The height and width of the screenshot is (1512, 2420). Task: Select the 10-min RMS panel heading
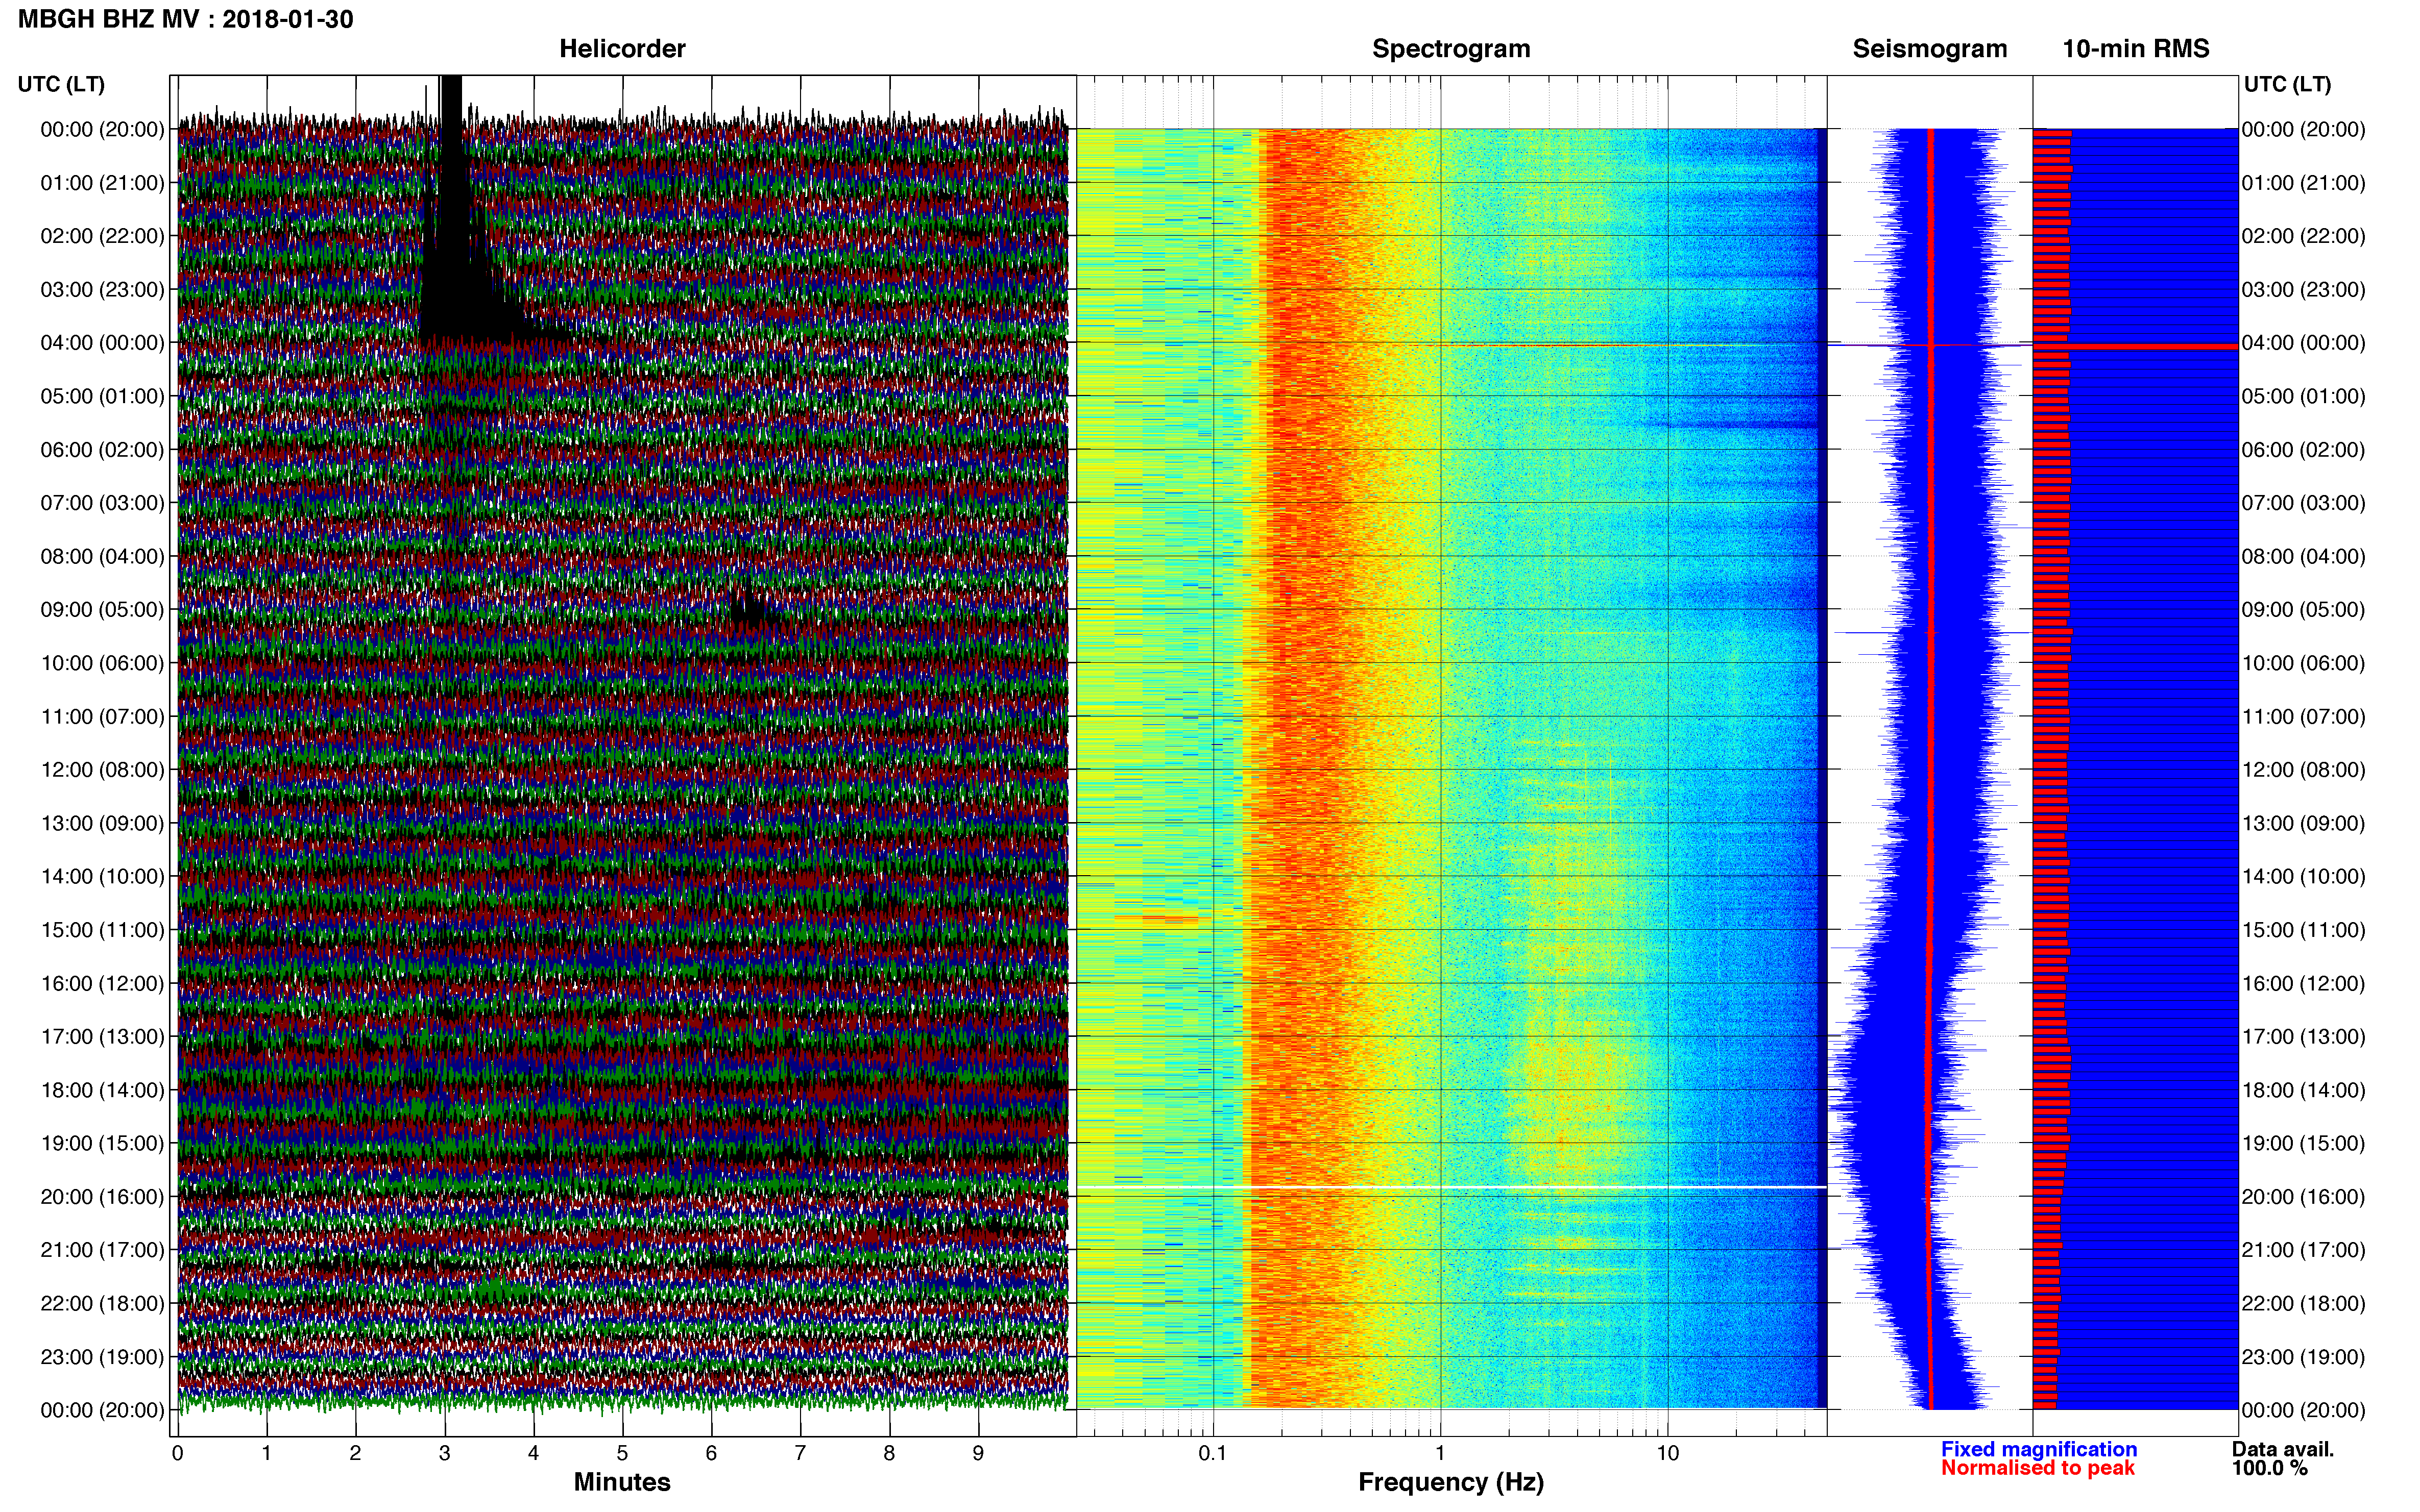pyautogui.click(x=2136, y=49)
